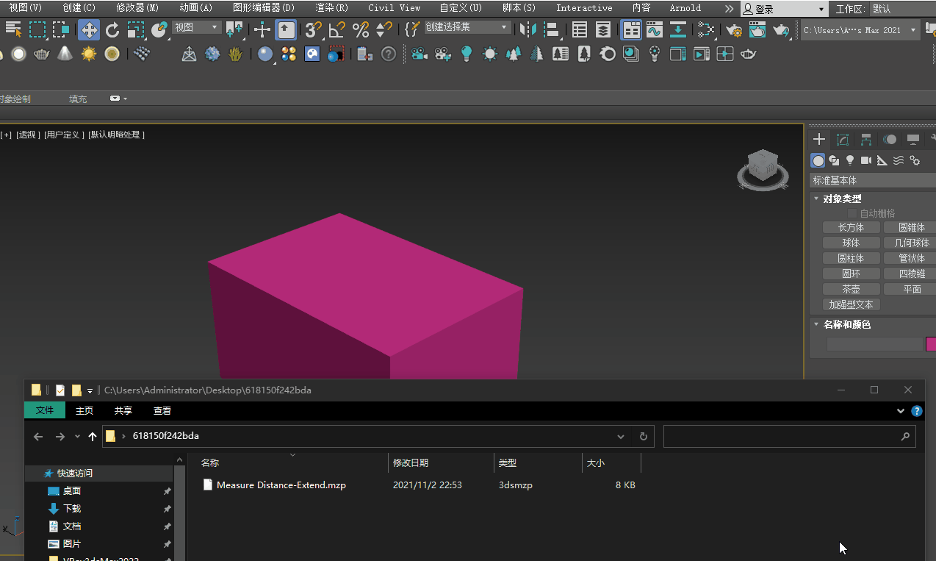
Task: Select the Measure Distance-Extend.mzp file
Action: pyautogui.click(x=281, y=485)
